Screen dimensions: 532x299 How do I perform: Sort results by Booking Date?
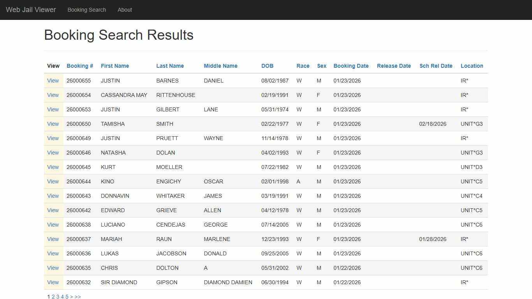[x=351, y=66]
